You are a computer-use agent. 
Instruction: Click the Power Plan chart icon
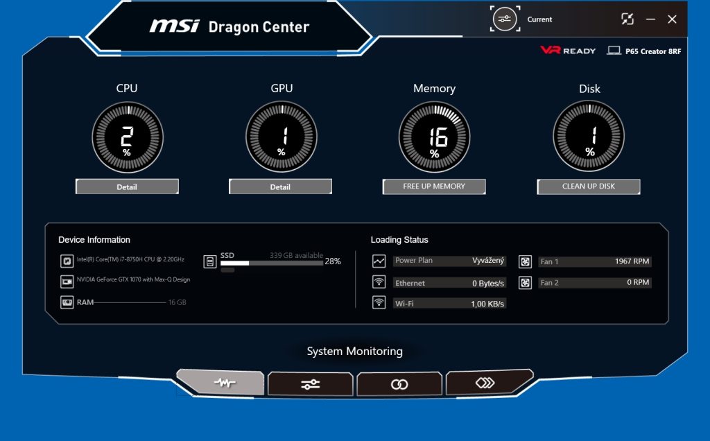379,261
